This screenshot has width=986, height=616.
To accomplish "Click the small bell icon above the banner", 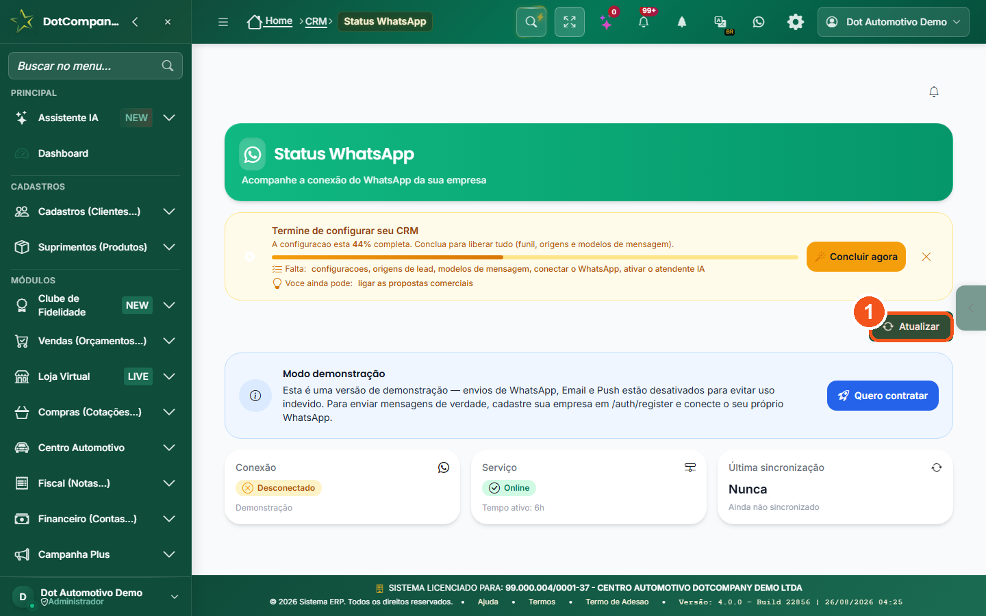I will (934, 92).
